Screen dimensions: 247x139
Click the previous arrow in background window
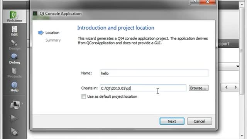pyautogui.click(x=227, y=87)
